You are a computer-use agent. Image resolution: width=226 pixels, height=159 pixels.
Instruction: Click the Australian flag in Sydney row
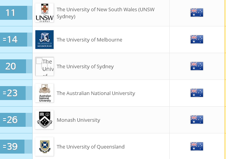197,66
